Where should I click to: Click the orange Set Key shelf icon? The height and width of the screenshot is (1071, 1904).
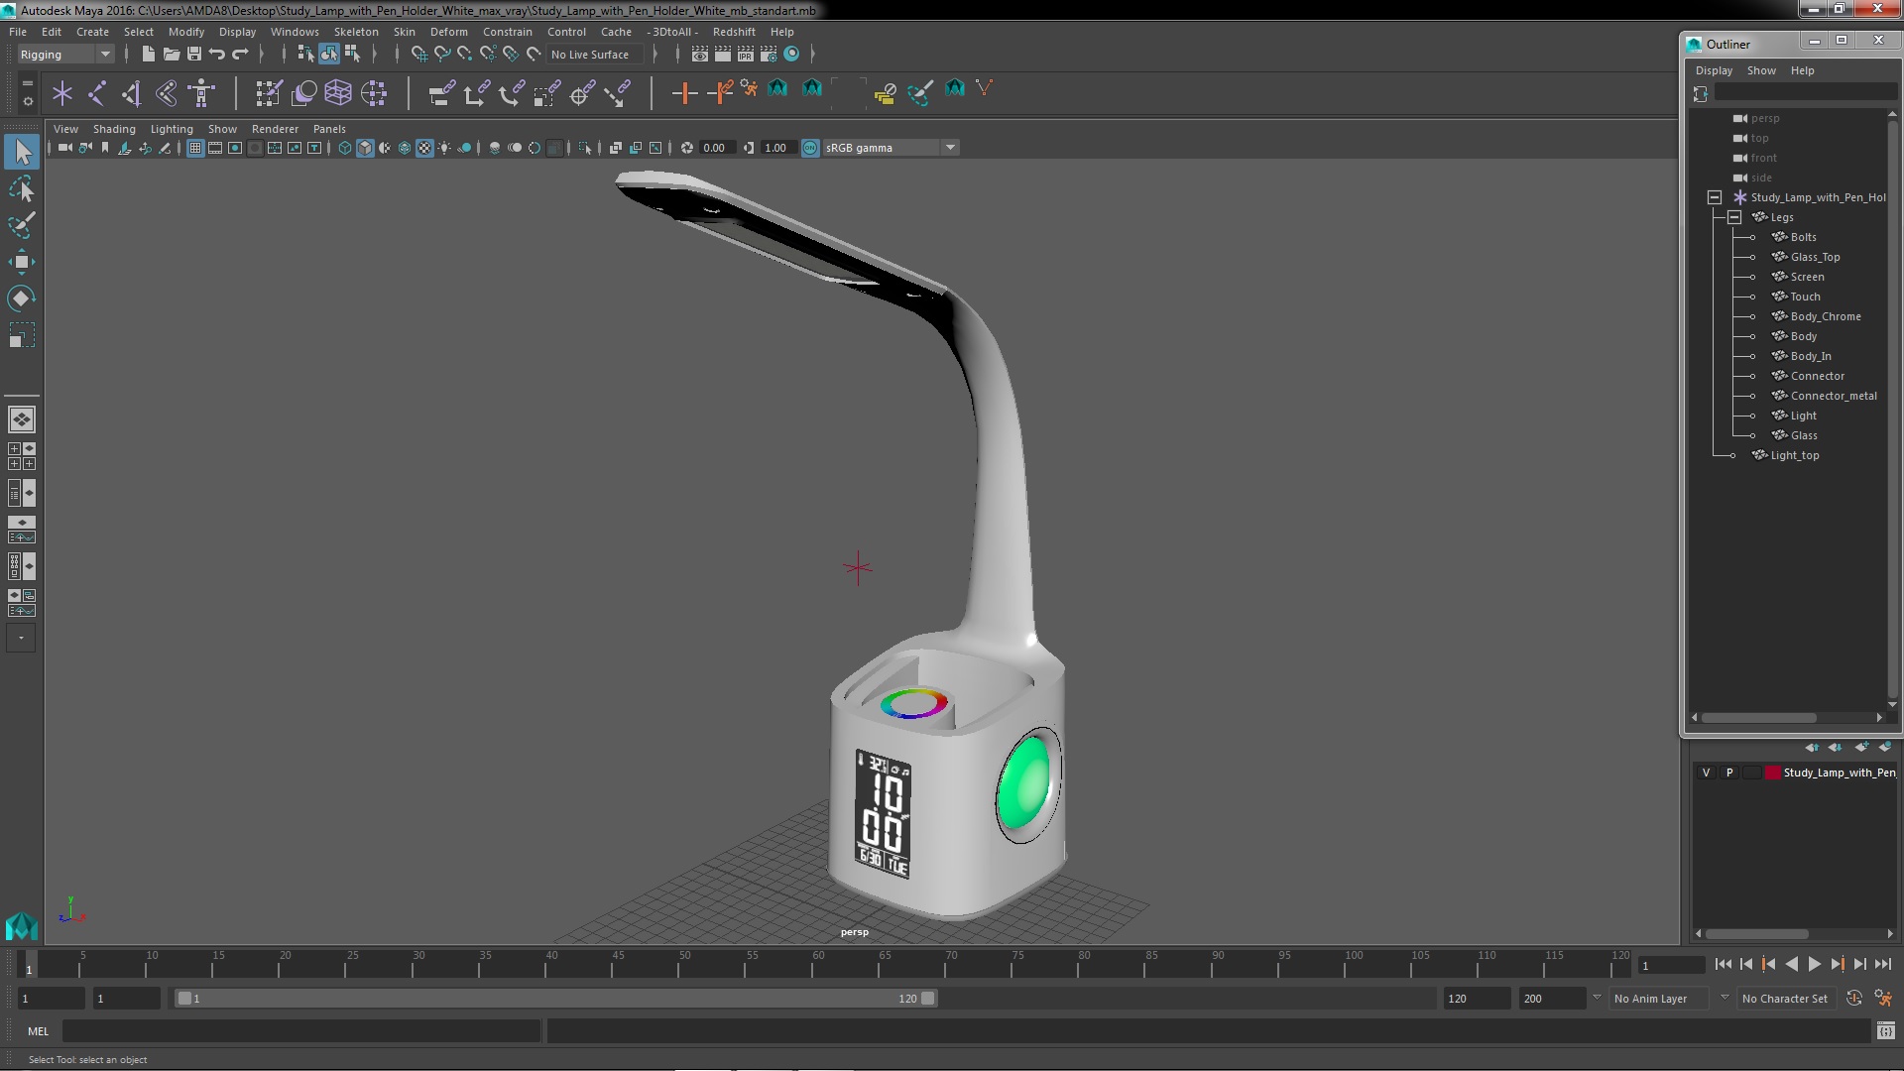click(x=683, y=93)
